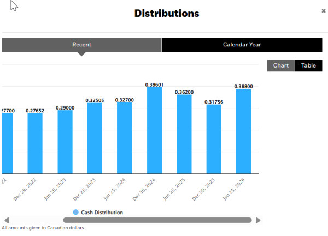Click the Jun 25, 2024 axis label

click(x=115, y=189)
